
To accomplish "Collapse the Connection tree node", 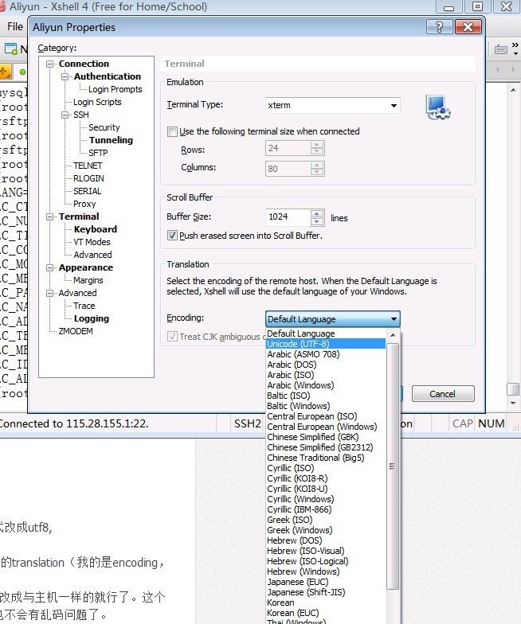I will pyautogui.click(x=49, y=64).
